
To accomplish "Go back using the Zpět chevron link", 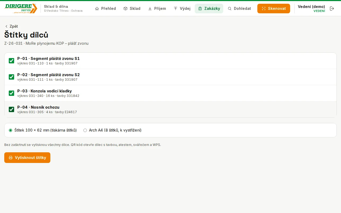I will click(11, 26).
